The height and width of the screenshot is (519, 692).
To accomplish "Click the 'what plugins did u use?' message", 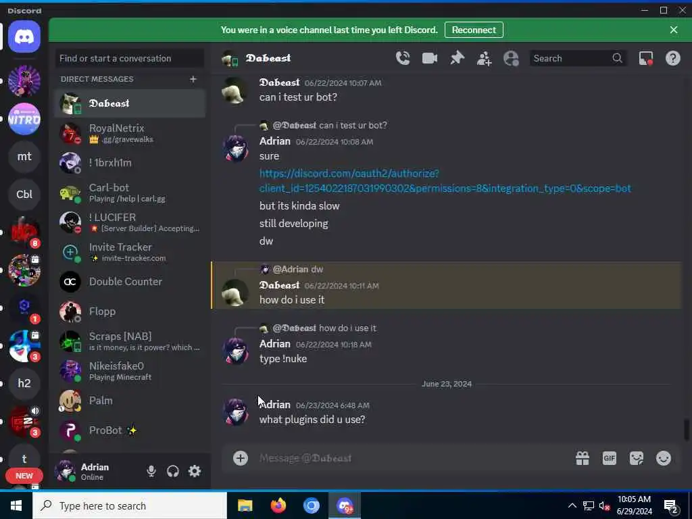I will point(312,419).
